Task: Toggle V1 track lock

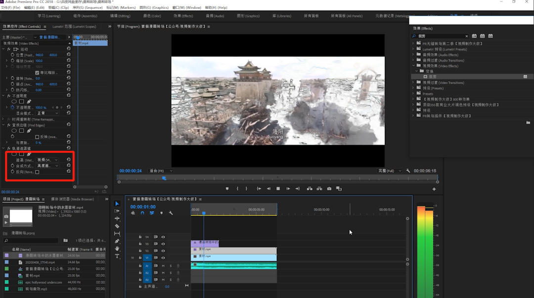Action: coord(140,258)
